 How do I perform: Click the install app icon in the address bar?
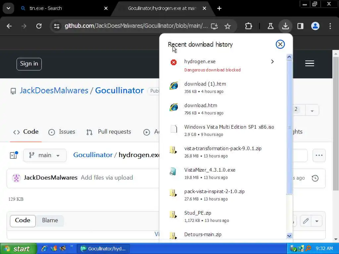pos(214,26)
